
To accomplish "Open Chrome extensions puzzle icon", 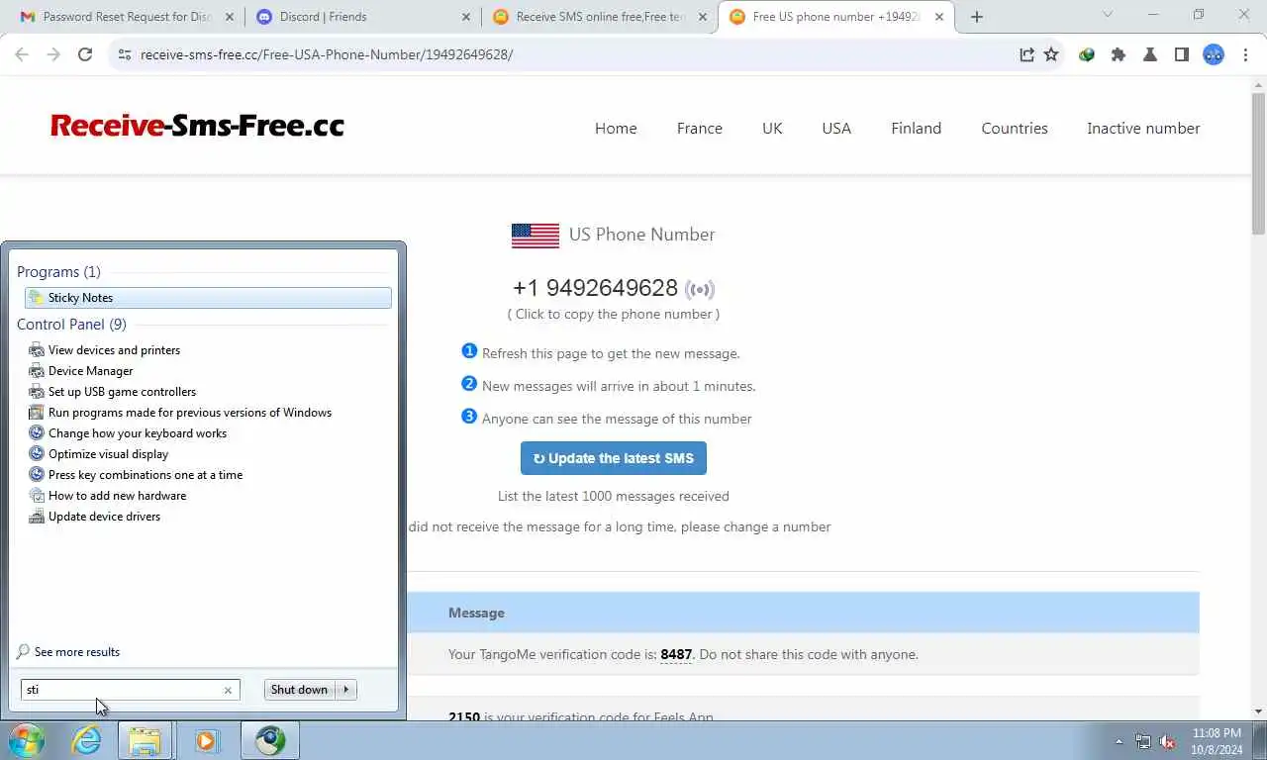I will click(x=1119, y=55).
